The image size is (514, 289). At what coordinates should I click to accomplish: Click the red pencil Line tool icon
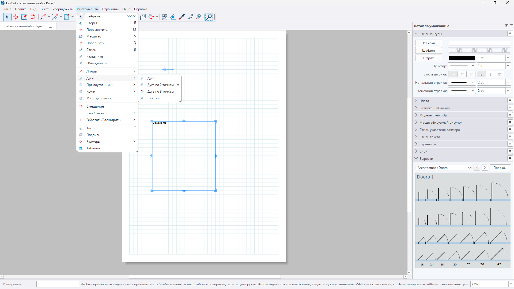coord(43,17)
